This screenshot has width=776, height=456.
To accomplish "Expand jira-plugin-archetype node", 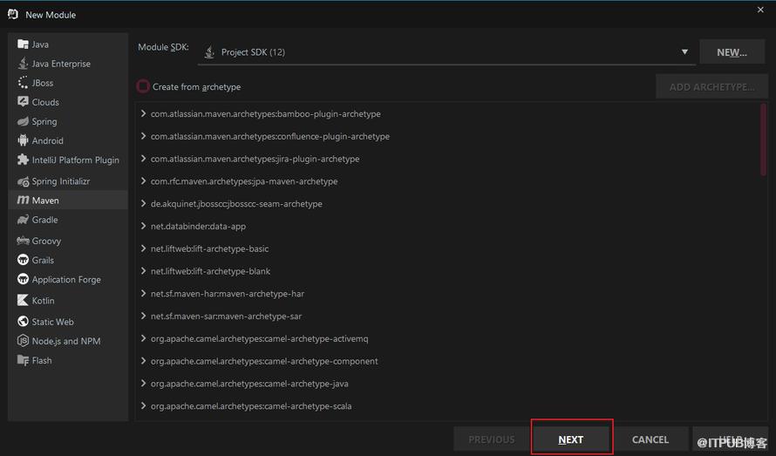I will pos(143,159).
